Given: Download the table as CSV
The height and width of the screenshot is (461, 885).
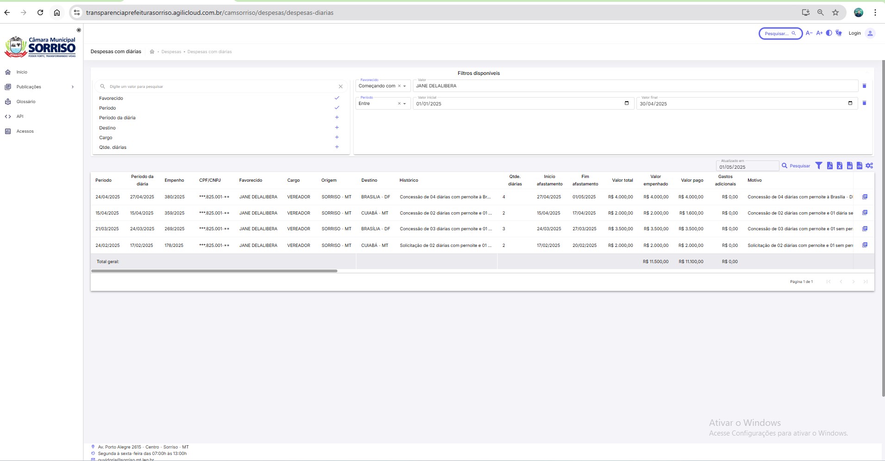Looking at the screenshot, I should click(860, 166).
